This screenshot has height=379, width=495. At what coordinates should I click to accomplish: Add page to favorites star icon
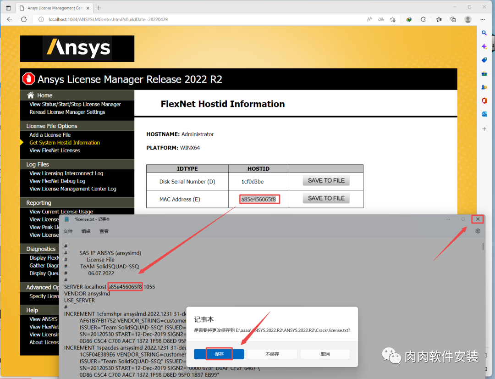pos(393,19)
